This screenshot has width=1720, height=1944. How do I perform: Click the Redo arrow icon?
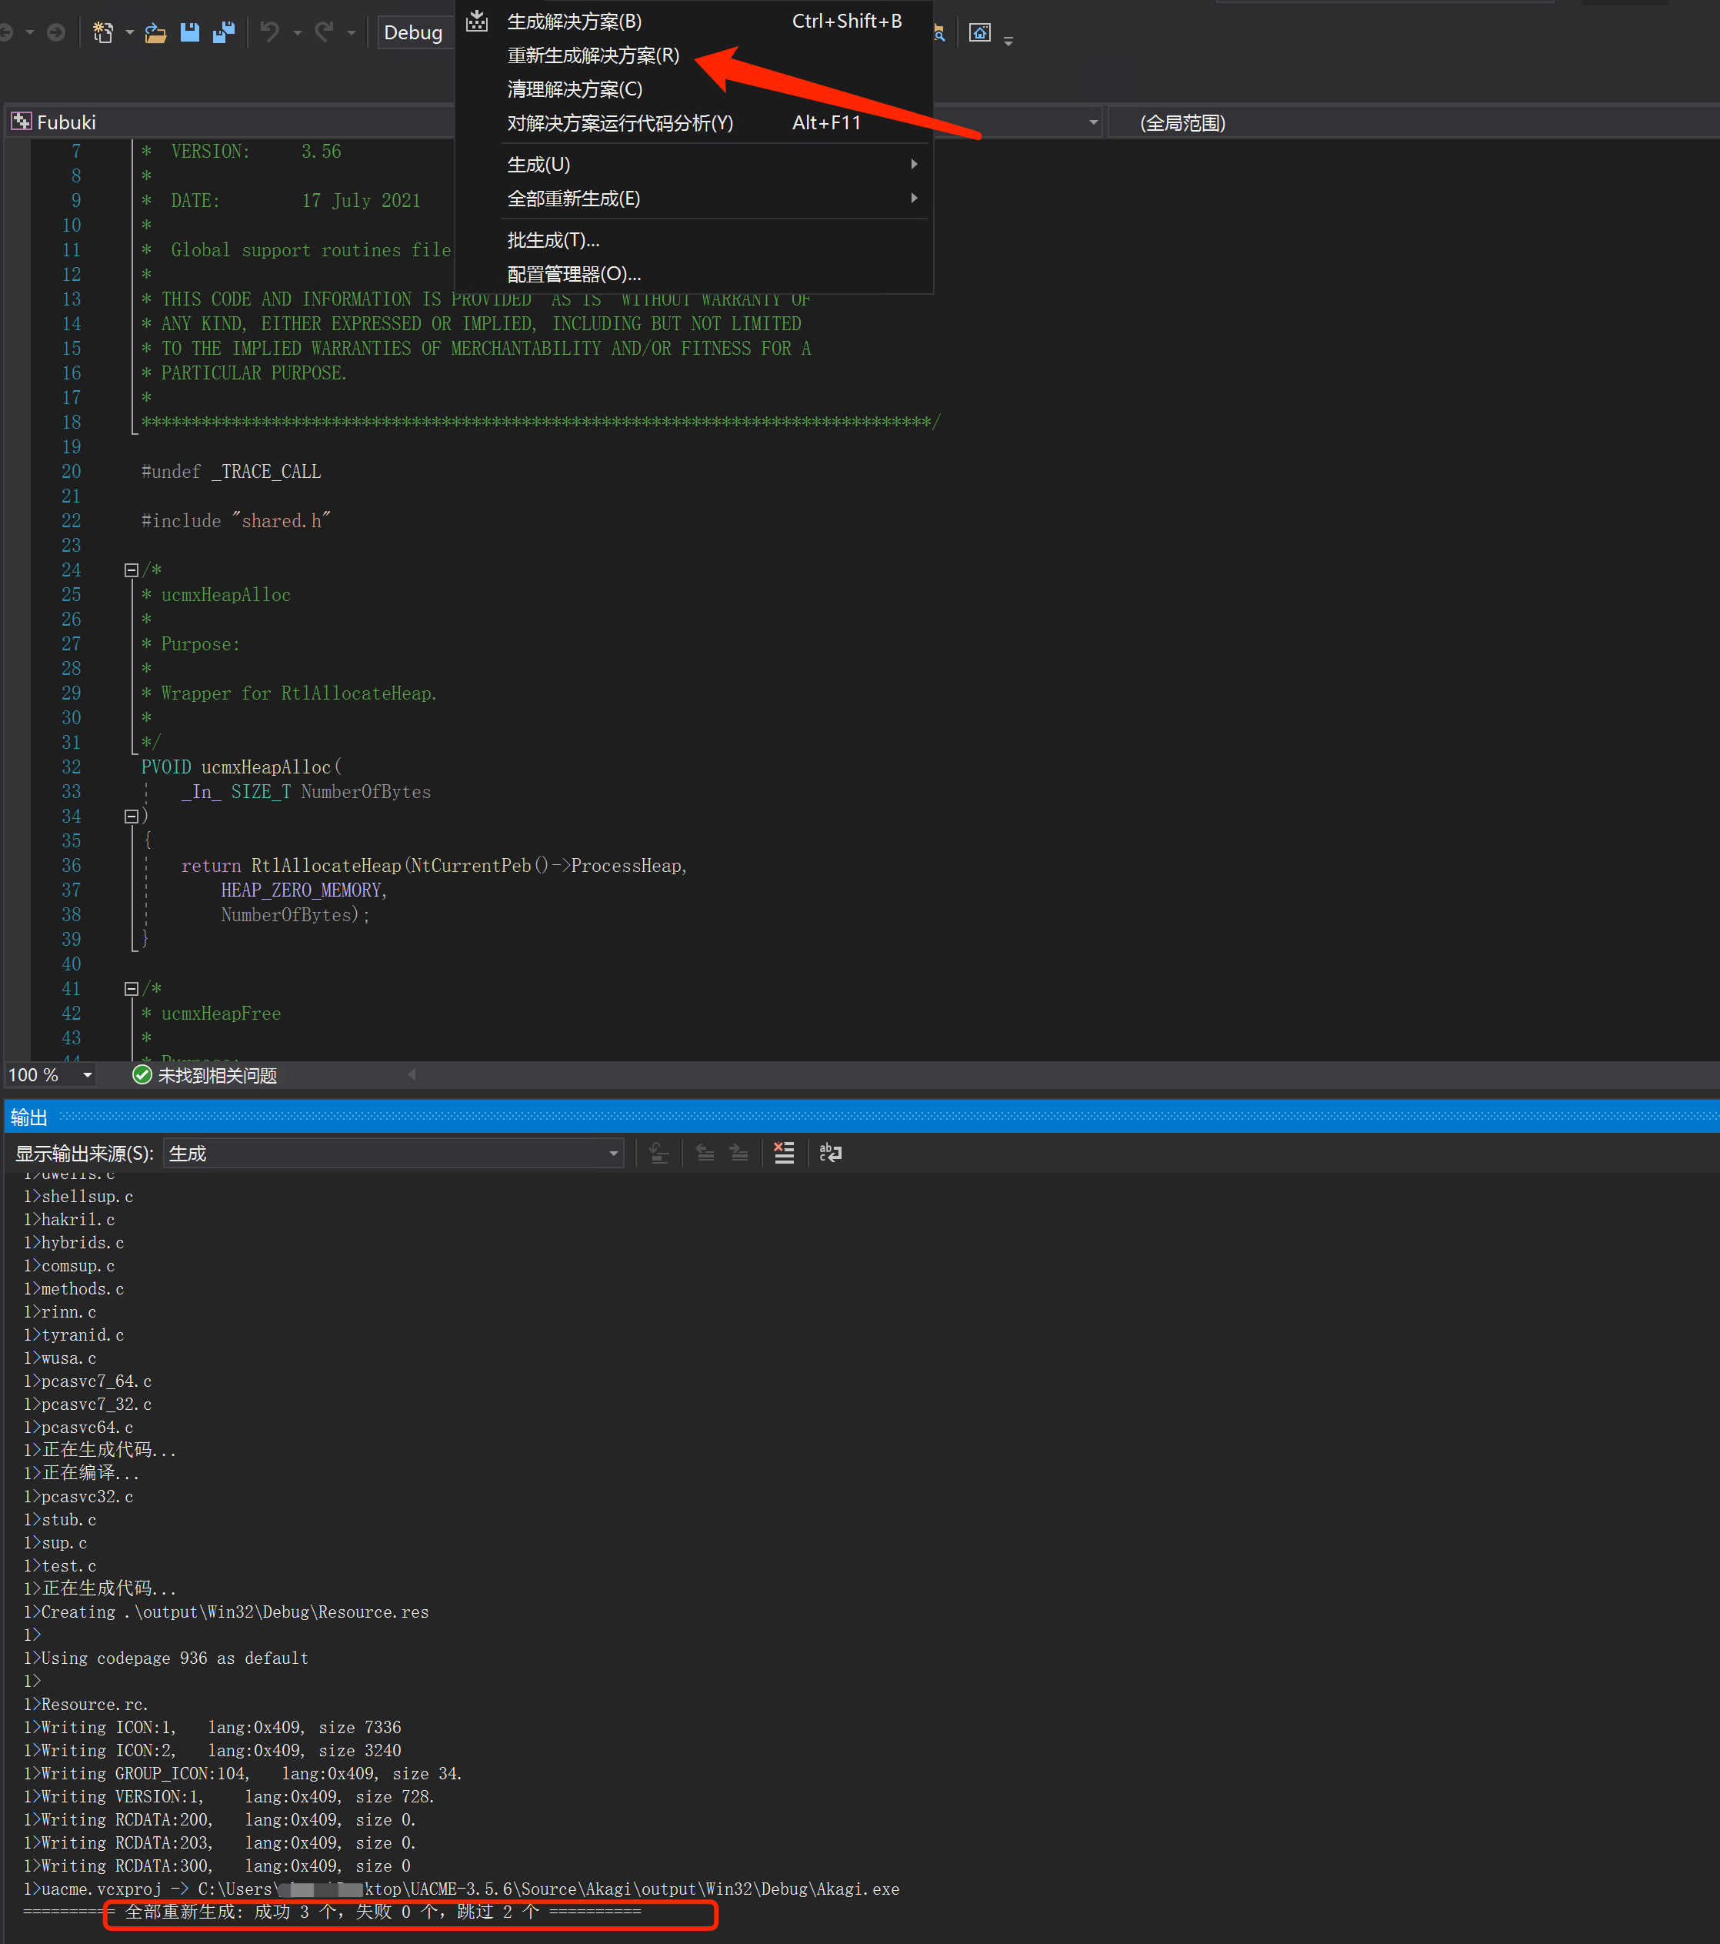point(324,33)
